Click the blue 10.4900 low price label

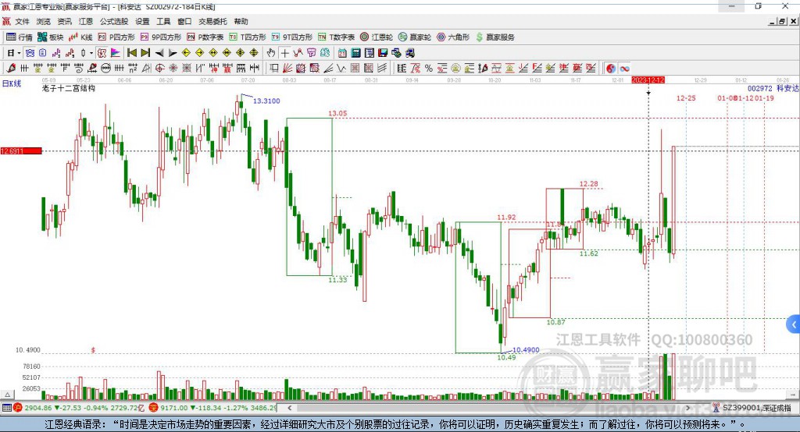click(x=526, y=349)
